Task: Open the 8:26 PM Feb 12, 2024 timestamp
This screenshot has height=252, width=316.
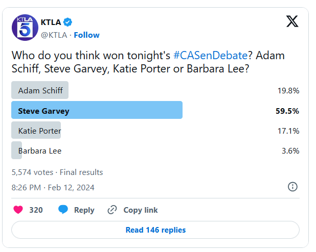Action: pyautogui.click(x=53, y=187)
